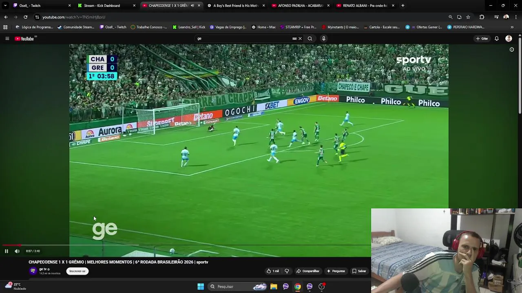
Task: Start voice search with microphone icon
Action: pos(324,39)
